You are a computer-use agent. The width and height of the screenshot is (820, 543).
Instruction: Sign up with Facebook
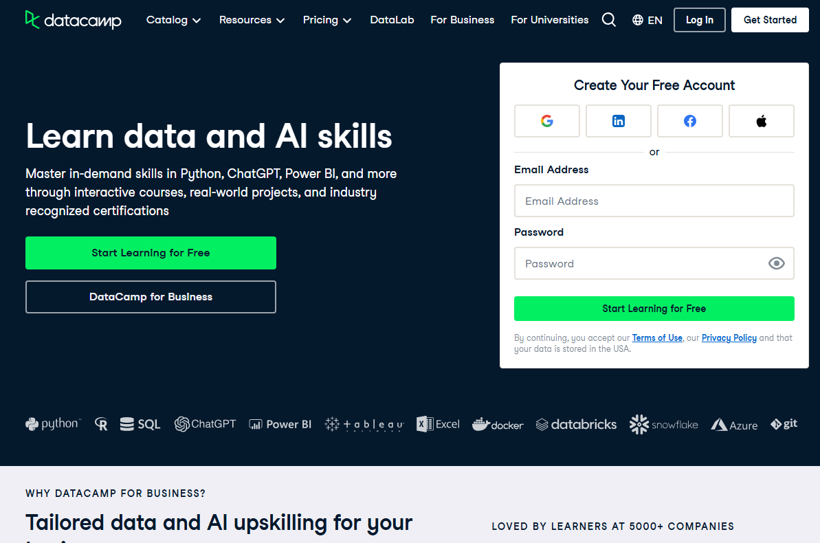click(689, 120)
